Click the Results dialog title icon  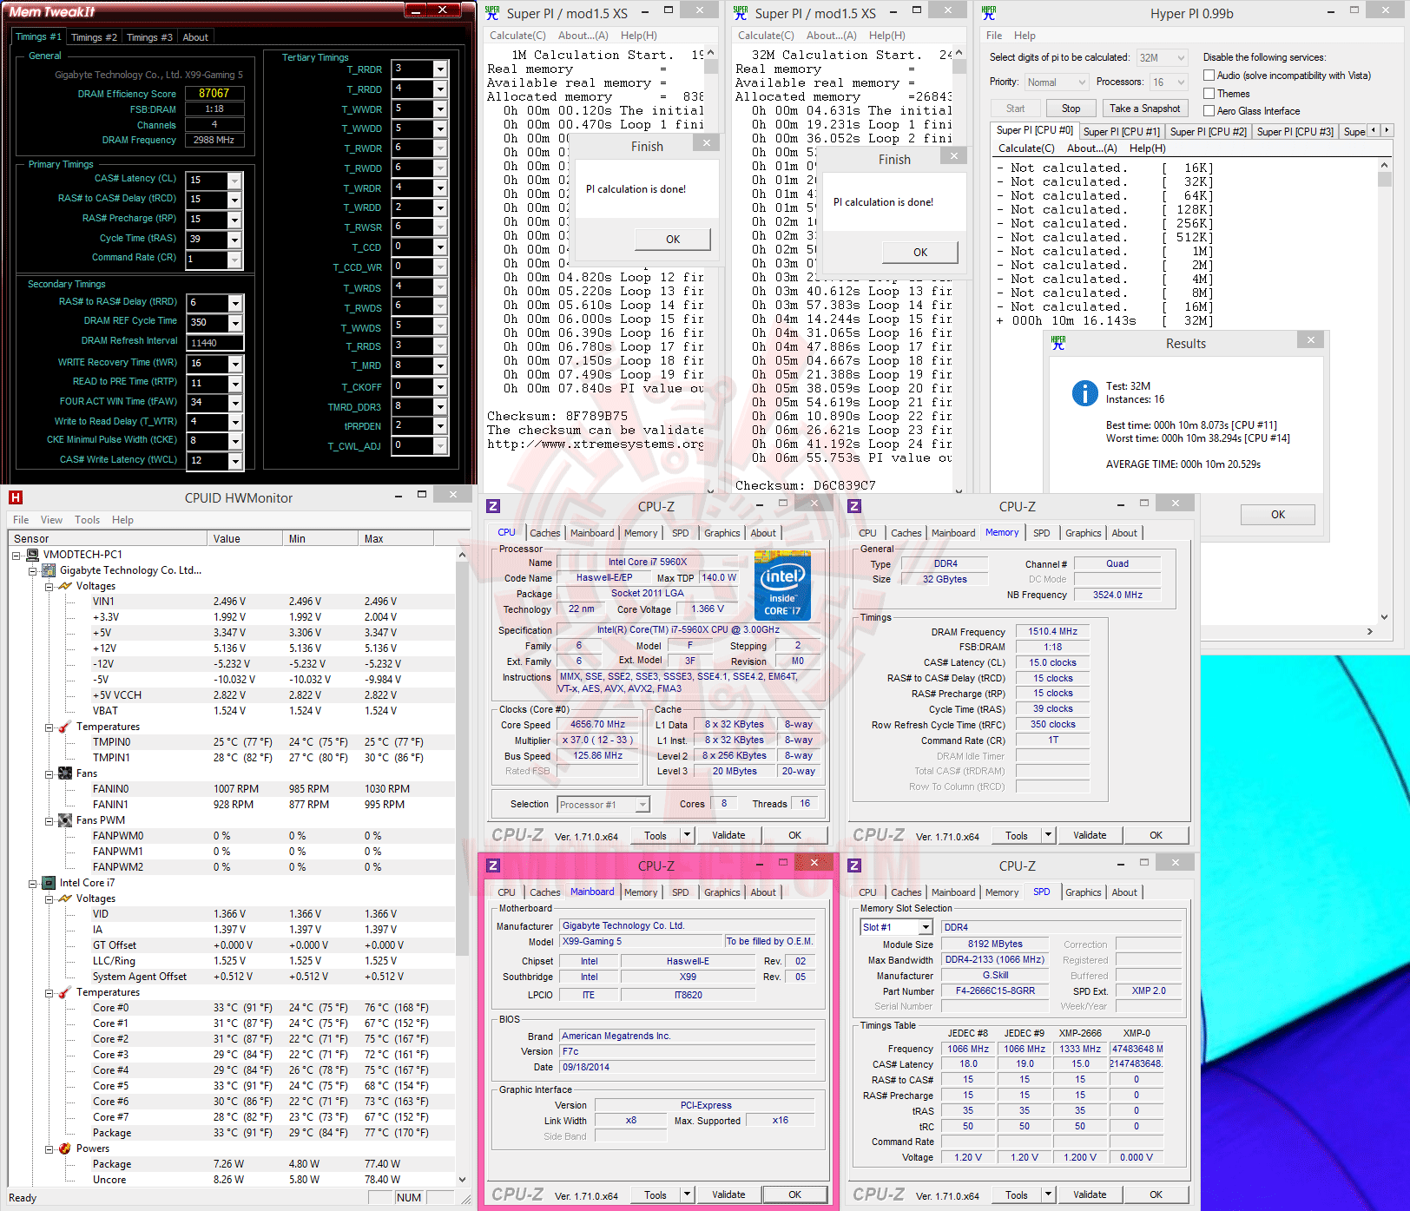coord(1058,343)
